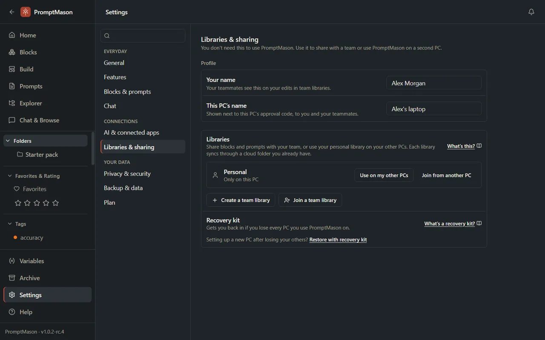Open the notifications bell

[531, 12]
